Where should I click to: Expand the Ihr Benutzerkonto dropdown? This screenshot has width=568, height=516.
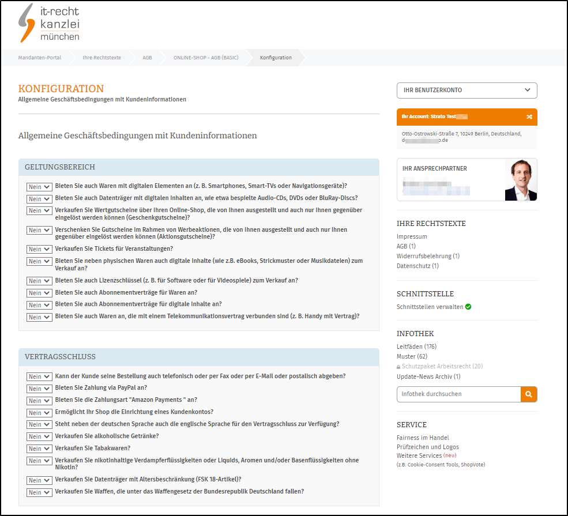click(467, 91)
